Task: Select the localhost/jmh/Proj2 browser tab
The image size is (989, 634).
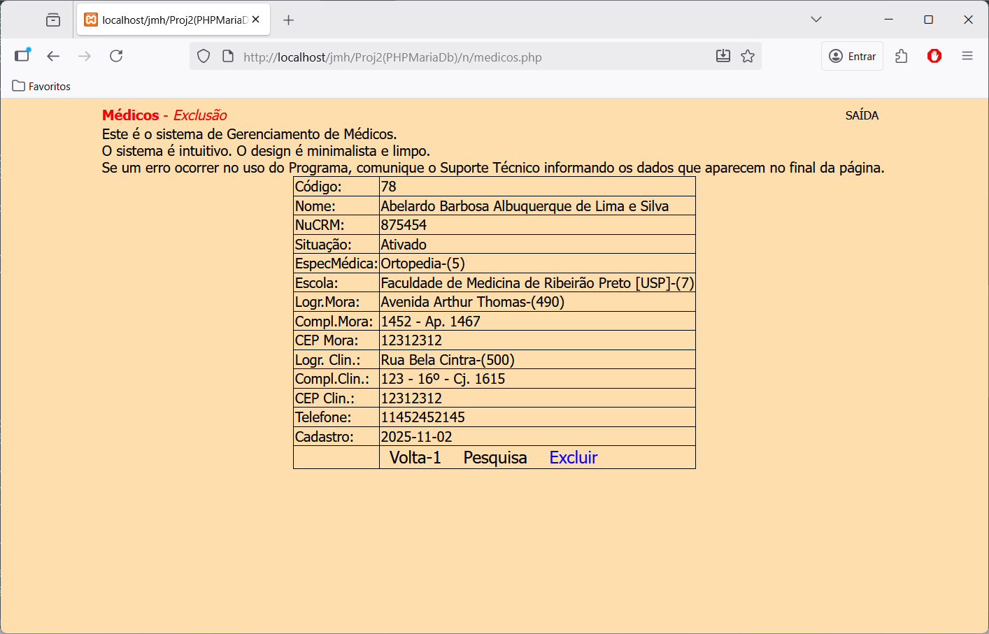Action: coord(173,20)
